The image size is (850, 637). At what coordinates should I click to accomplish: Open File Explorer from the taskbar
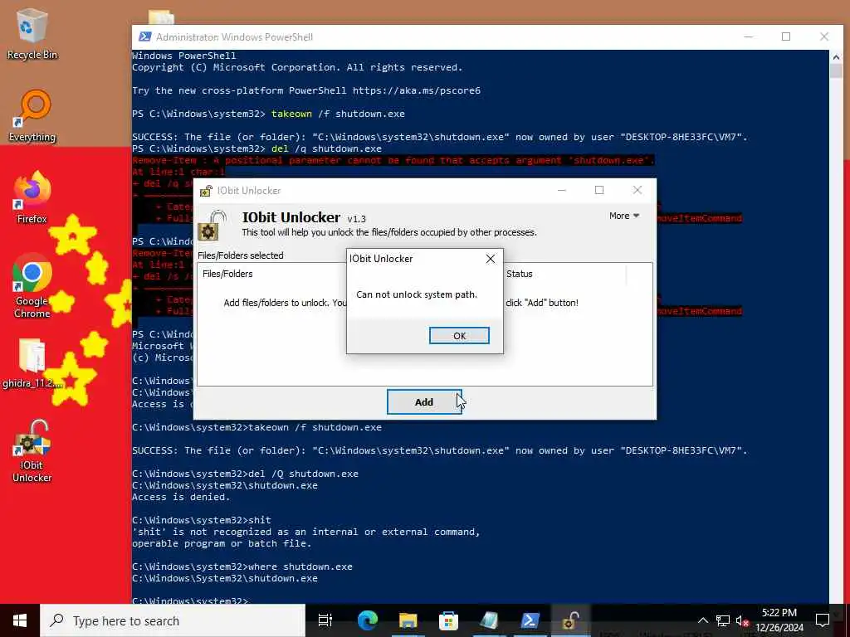408,620
